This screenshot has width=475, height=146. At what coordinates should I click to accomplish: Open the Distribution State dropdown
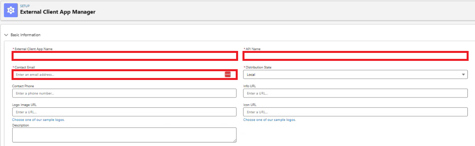[x=355, y=74]
